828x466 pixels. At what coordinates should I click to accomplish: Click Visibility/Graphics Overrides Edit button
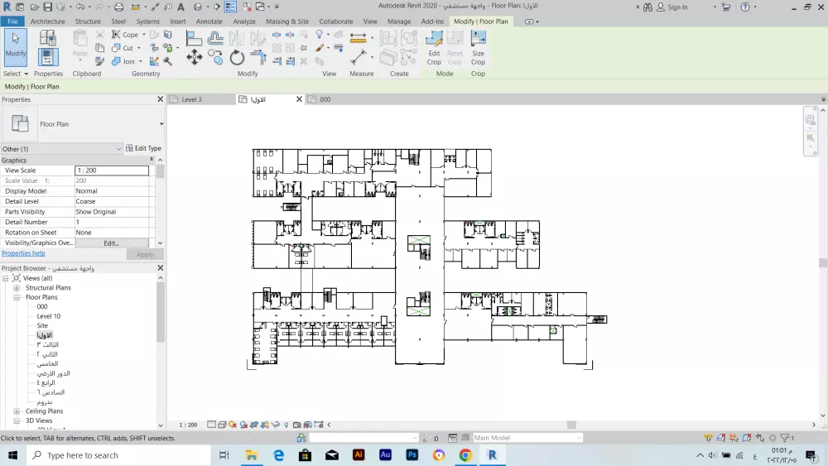(x=112, y=243)
